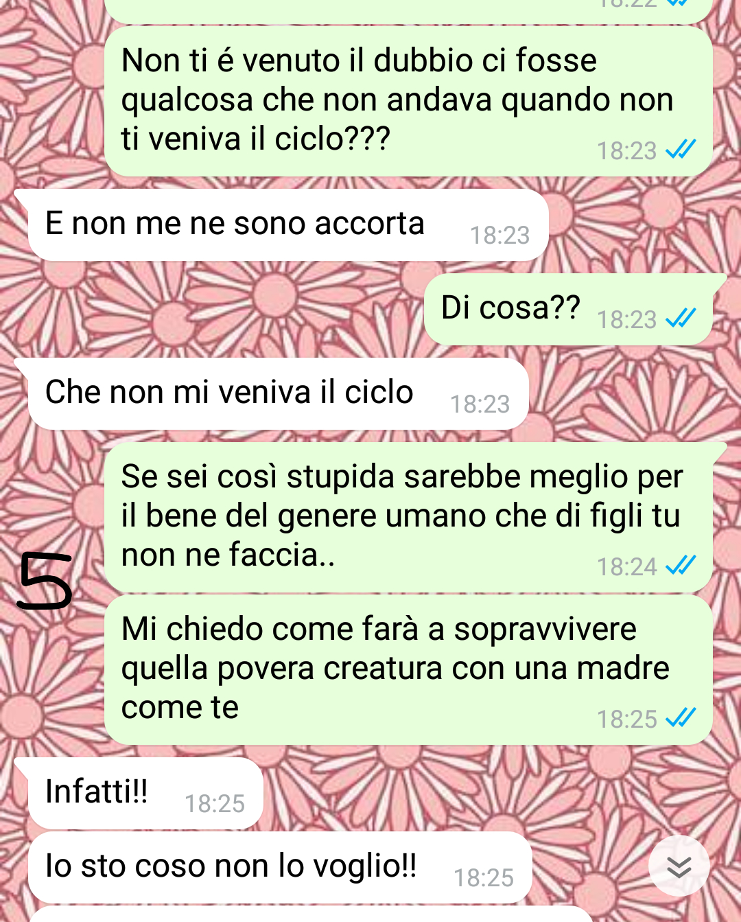
Task: Select the 'Infatti!!' received message
Action: [145, 794]
